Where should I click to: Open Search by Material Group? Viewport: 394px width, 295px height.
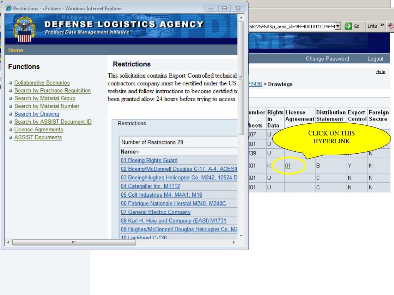[45, 98]
